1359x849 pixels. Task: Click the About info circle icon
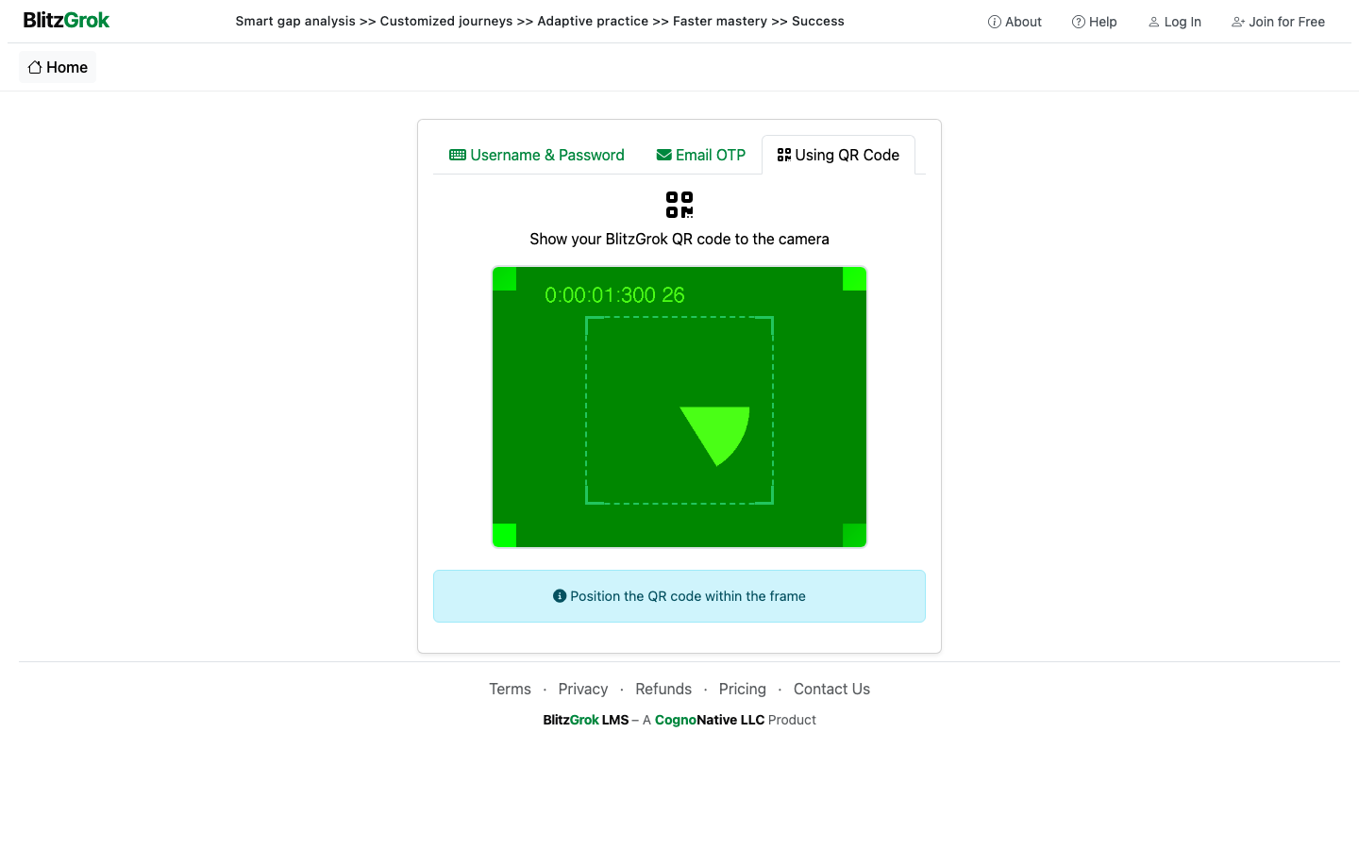coord(995,22)
